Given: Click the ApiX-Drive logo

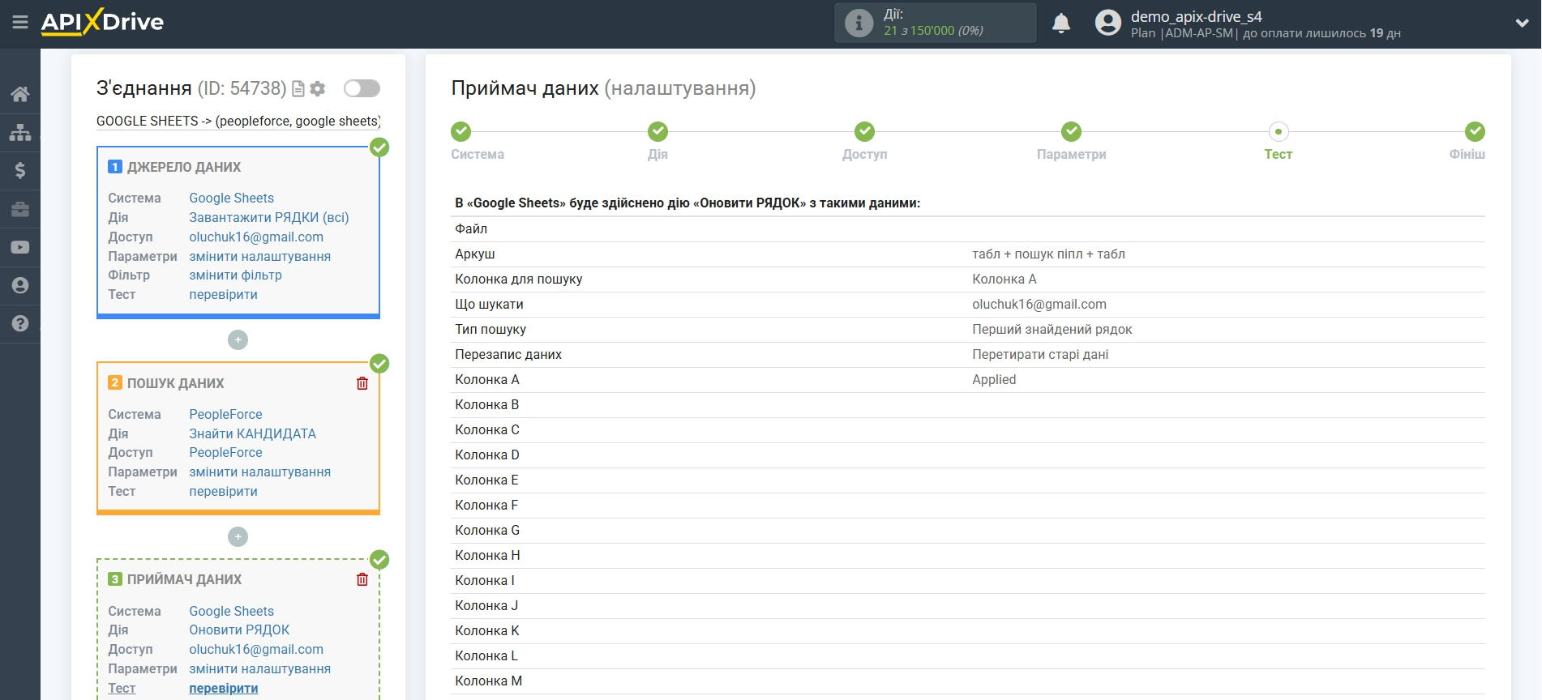Looking at the screenshot, I should [102, 22].
